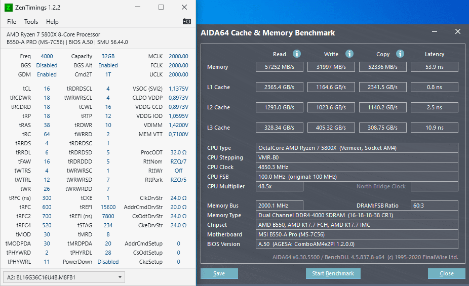Click the BGS value Disabled
469x286 pixels.
click(47, 65)
